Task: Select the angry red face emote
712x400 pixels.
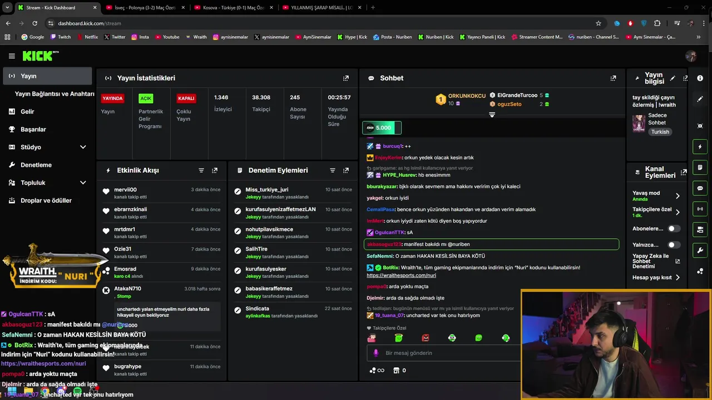Action: coord(426,338)
